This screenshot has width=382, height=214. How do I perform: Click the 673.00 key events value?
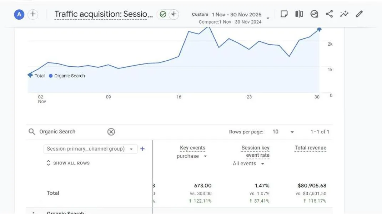(203, 186)
